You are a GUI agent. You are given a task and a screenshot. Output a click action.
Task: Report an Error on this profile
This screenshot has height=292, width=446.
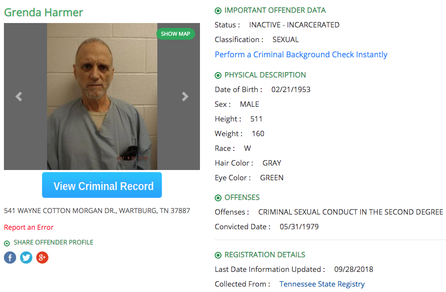[29, 227]
